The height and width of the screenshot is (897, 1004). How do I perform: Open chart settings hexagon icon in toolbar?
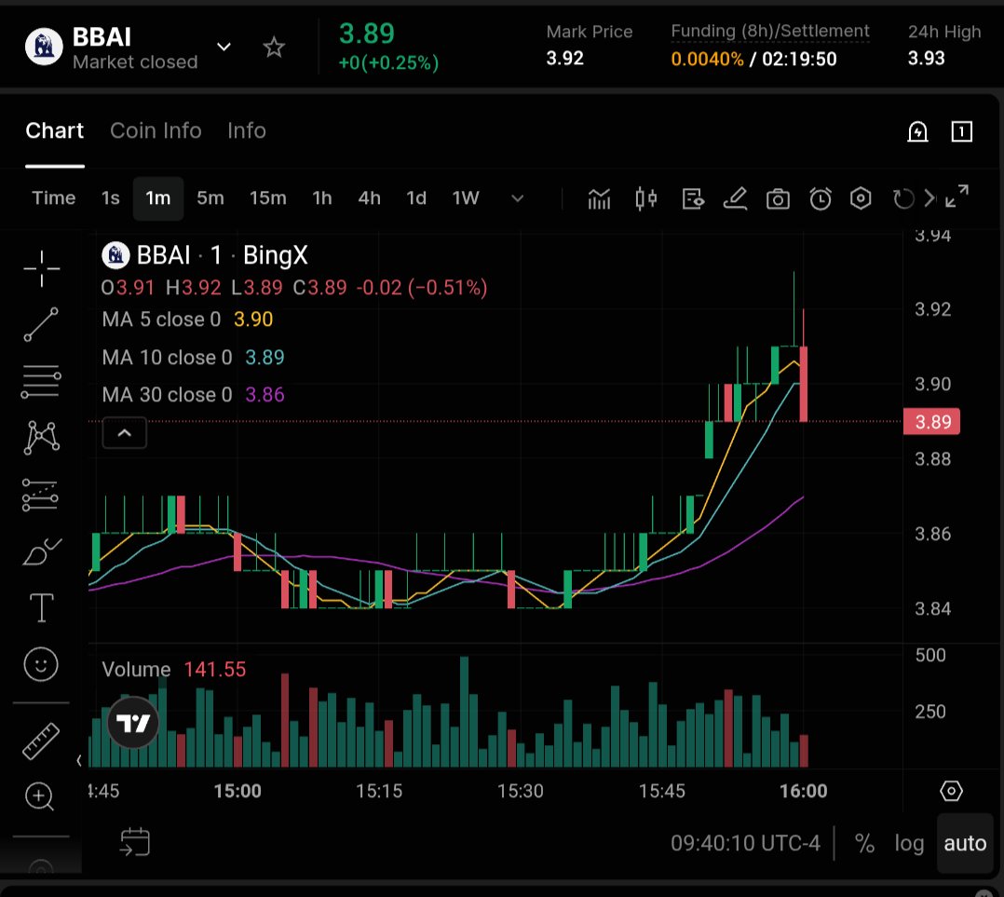tap(861, 199)
